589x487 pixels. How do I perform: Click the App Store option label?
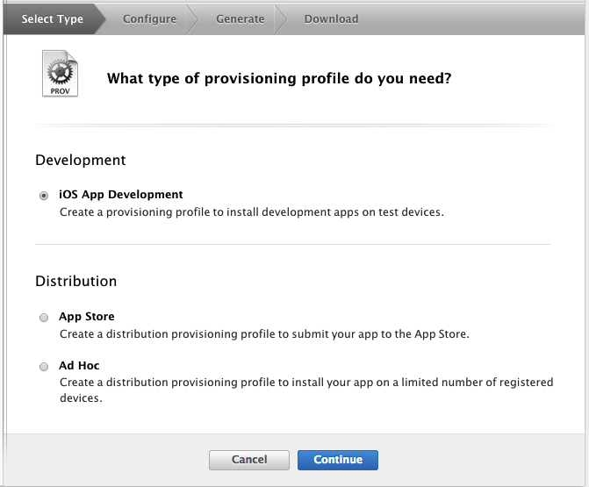[86, 317]
